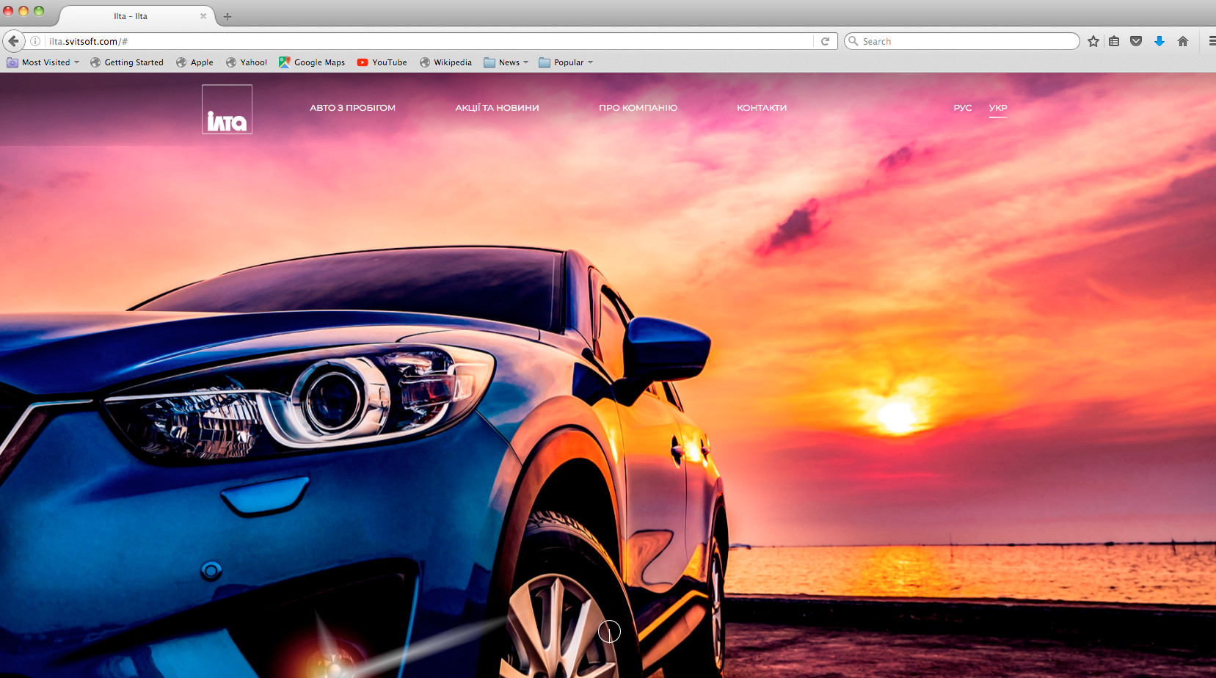Click the scroll-down circle indicator
Viewport: 1216px width, 678px height.
pyautogui.click(x=609, y=631)
